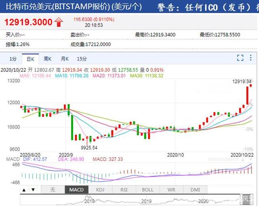This screenshot has width=259, height=206.
Task: Choose the DMI indicator
Action: [x=194, y=190]
